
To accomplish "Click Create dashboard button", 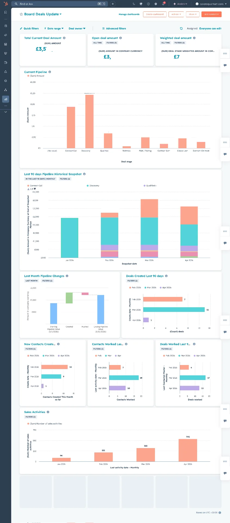I will [x=155, y=14].
